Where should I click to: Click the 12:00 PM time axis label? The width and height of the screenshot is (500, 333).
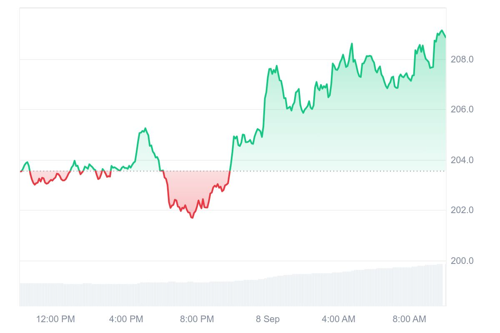tap(55, 319)
